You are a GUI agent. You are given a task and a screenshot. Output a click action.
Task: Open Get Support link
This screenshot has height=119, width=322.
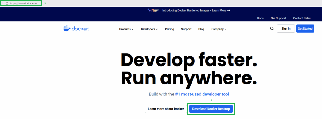tap(278, 18)
